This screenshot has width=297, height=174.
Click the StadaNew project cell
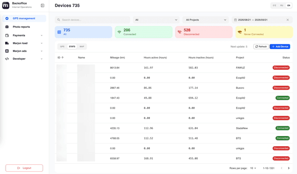(242, 128)
